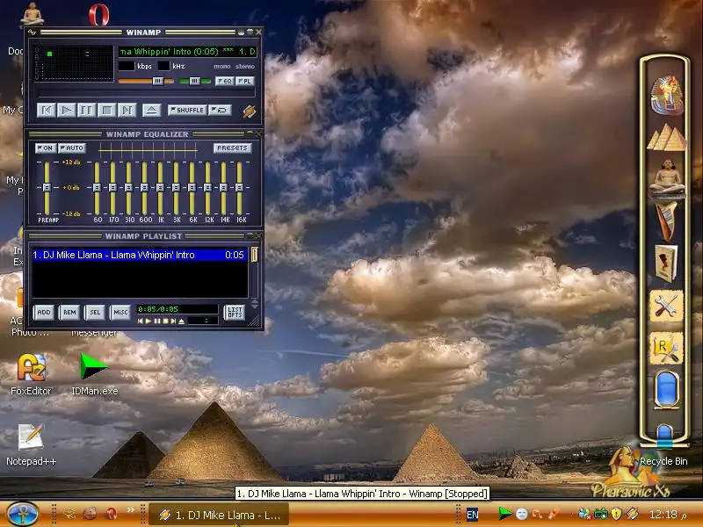The width and height of the screenshot is (703, 527).
Task: Click the PREAMP slider in equalizer
Action: (x=47, y=188)
